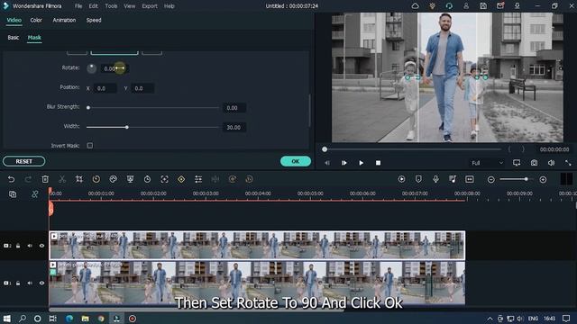Delete clip with trash can icon
The image size is (577, 324).
coord(45,179)
